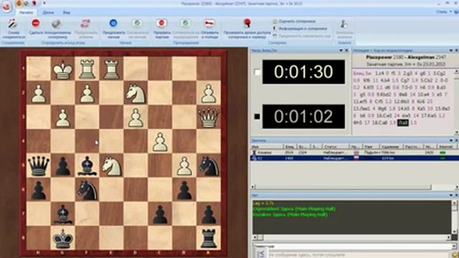Screen dimensions: 459x258
Task: Click the Kosiakov Main Playing Hall chat line
Action: (x=290, y=215)
